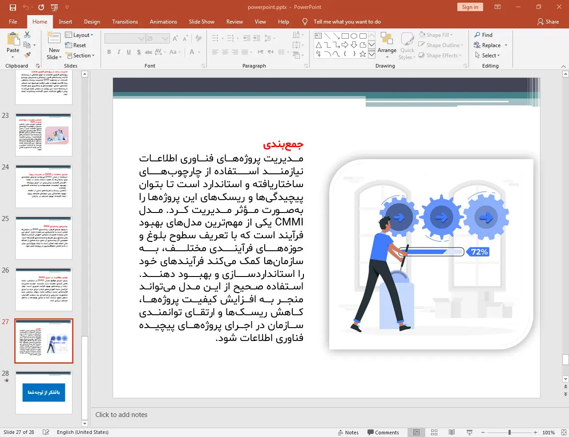The width and height of the screenshot is (569, 437).
Task: Open the Select dropdown in Editing
Action: tap(488, 56)
